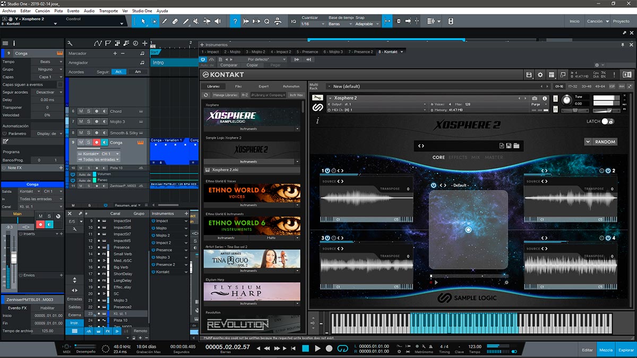Click Xosphere 2 snapshot camera icon
Image resolution: width=637 pixels, height=358 pixels.
tap(535, 98)
